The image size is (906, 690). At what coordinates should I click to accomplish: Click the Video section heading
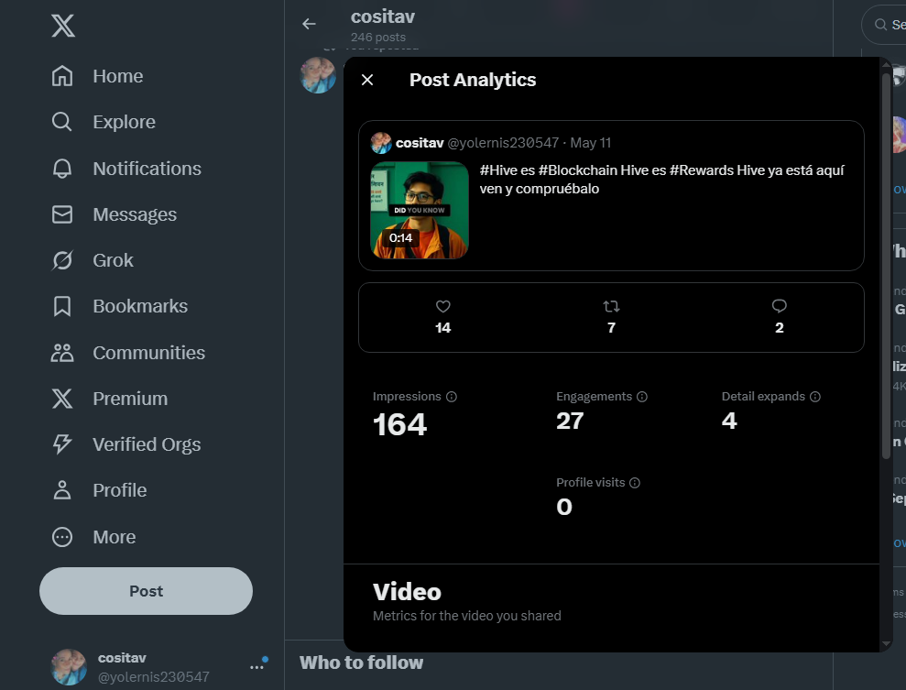pyautogui.click(x=407, y=592)
